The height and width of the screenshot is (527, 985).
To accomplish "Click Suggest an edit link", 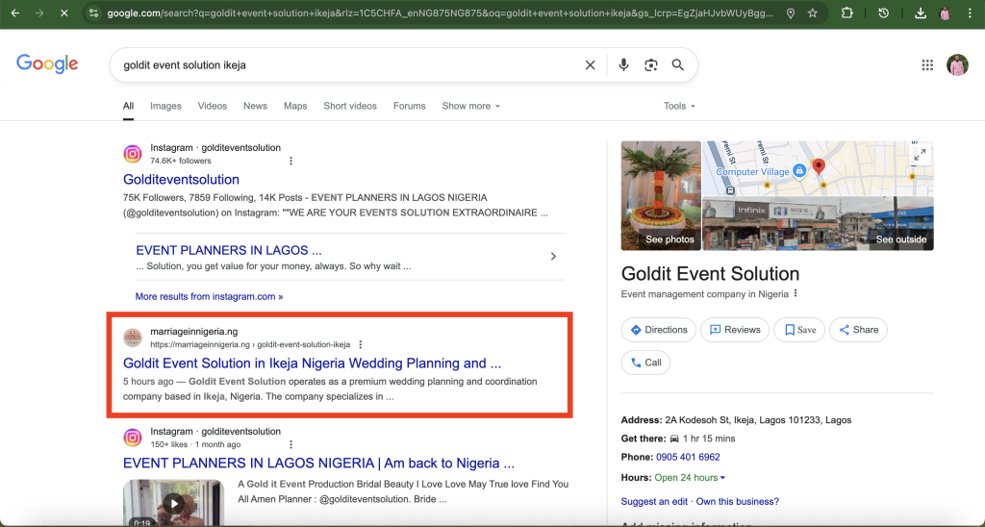I will 654,501.
